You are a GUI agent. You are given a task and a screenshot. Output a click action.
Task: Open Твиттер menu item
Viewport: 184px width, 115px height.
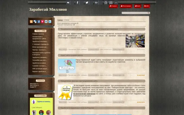click(40, 50)
